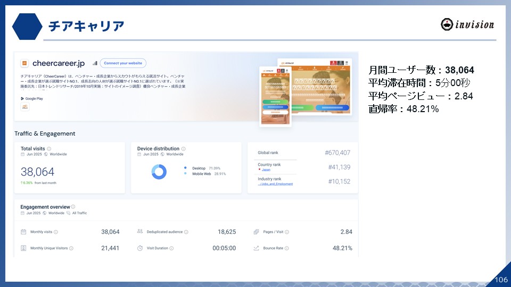Click the 18,625 deduplicated audience value
The image size is (511, 287).
tap(227, 232)
